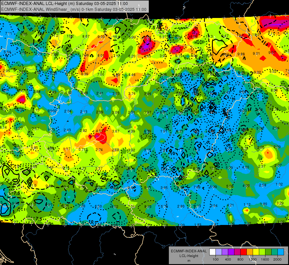The image size is (289, 265).
Task: Click the wind shear value 7.69
Action: click(197, 187)
